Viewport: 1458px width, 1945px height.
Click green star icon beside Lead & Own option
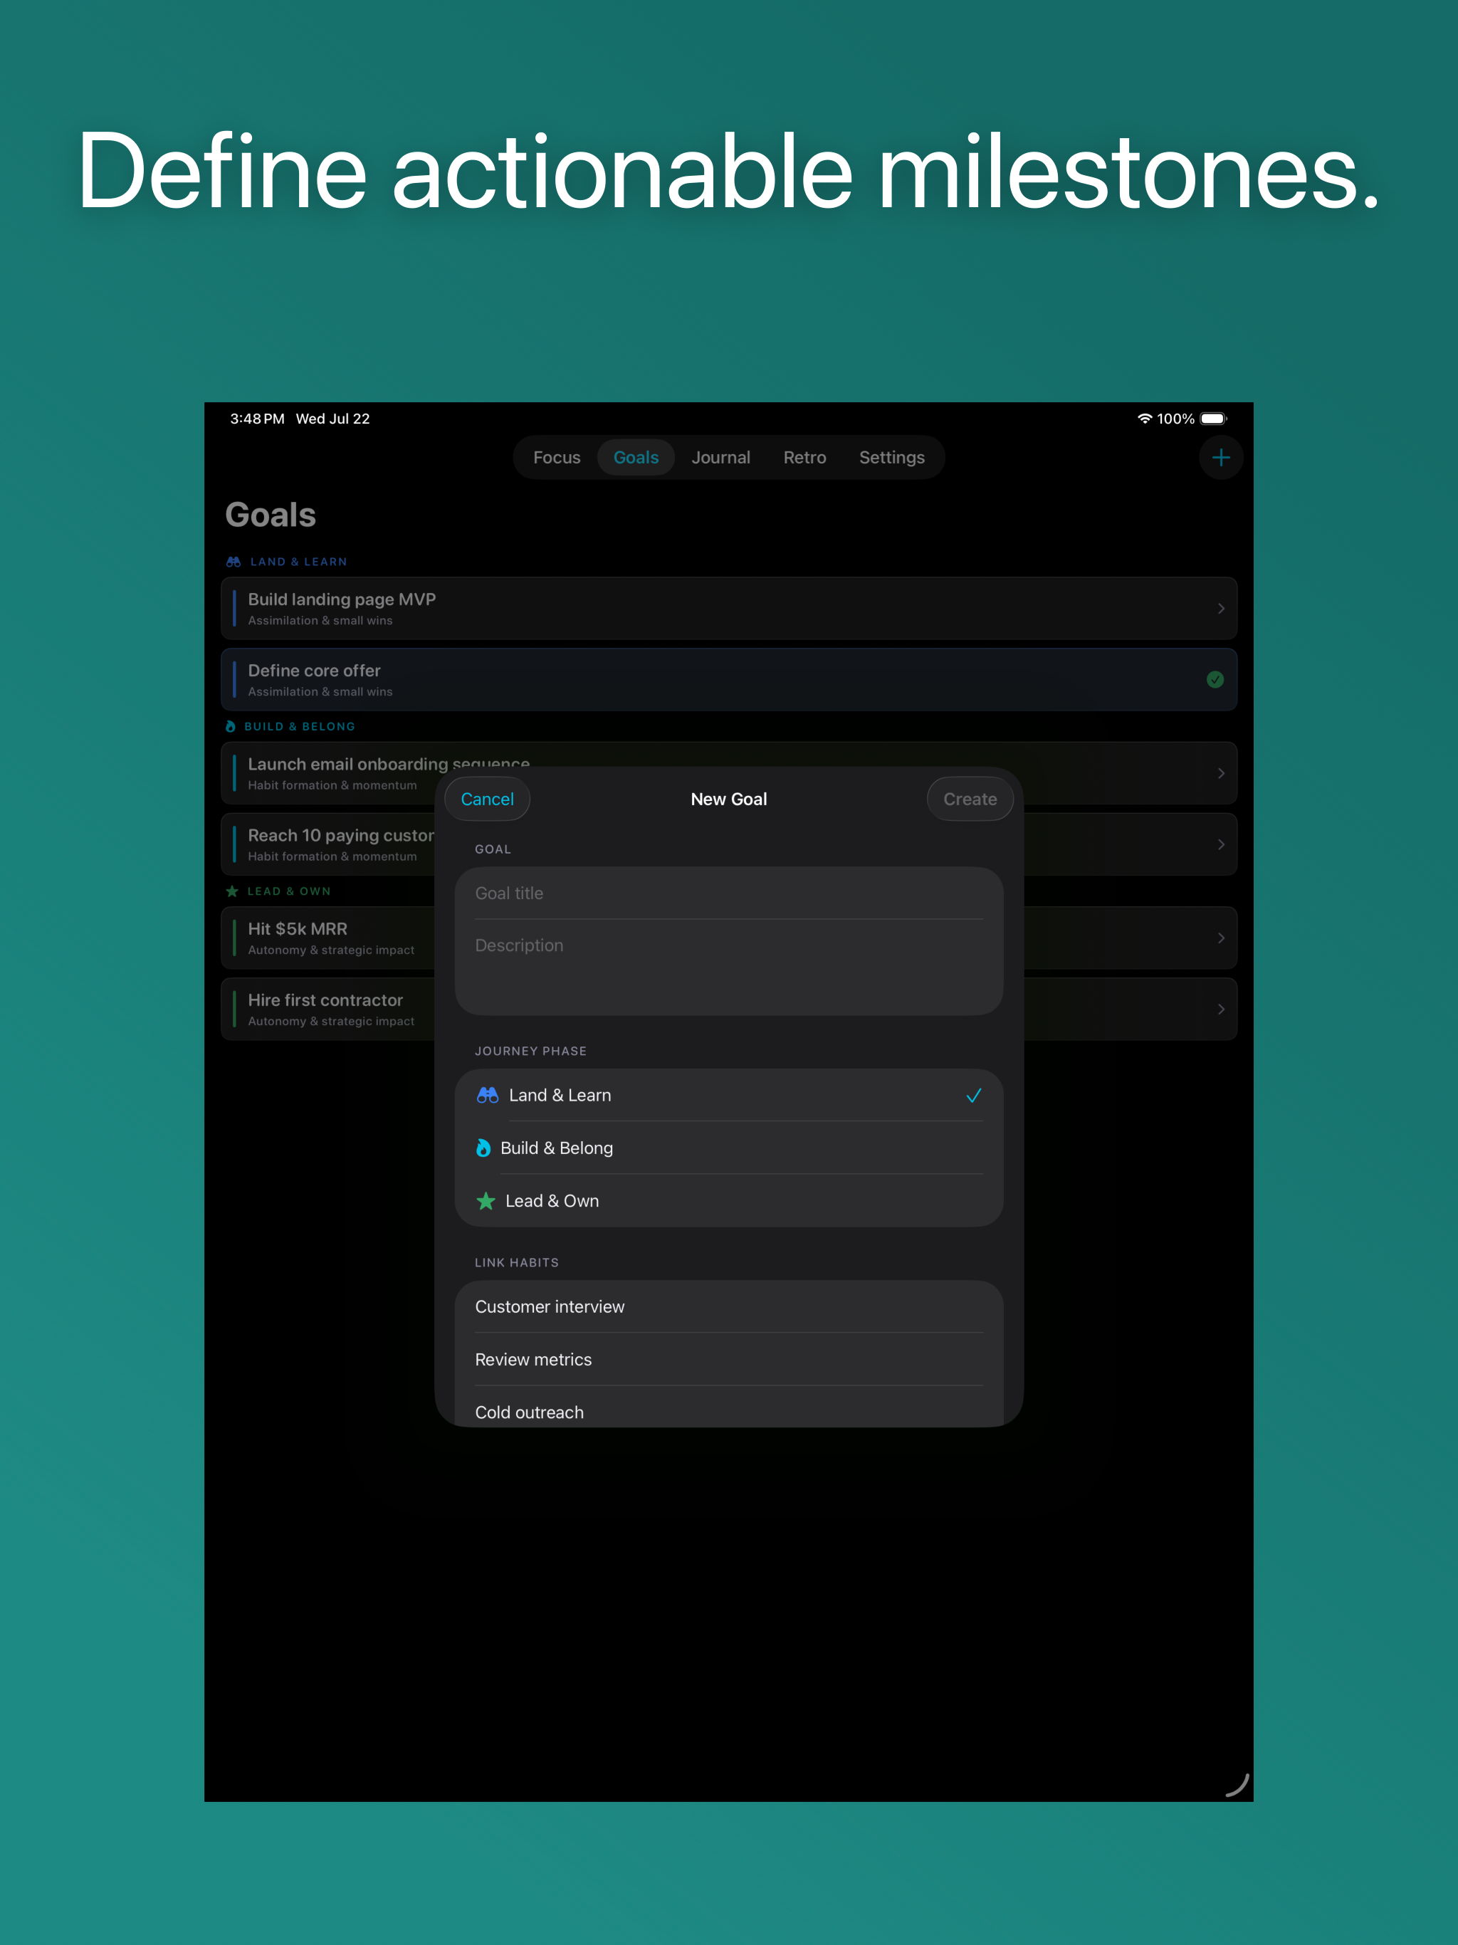[486, 1200]
